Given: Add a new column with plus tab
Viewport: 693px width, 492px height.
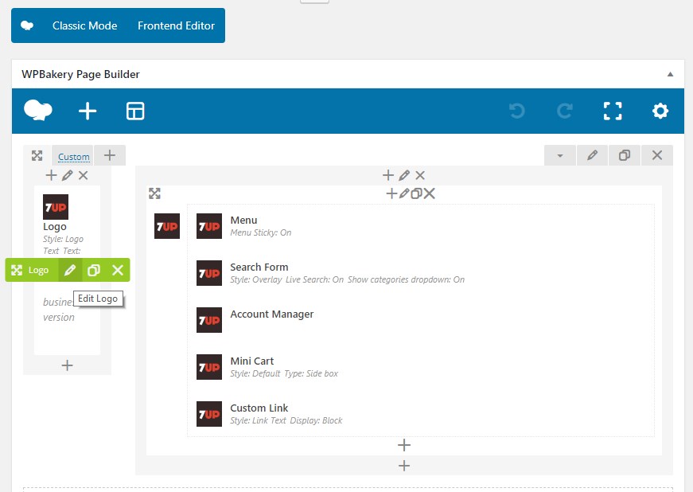Looking at the screenshot, I should [x=110, y=156].
